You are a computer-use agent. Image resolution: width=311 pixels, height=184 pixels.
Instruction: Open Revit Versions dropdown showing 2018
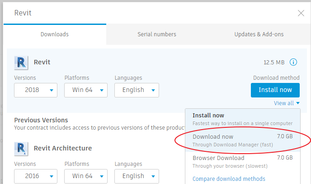tap(36, 90)
